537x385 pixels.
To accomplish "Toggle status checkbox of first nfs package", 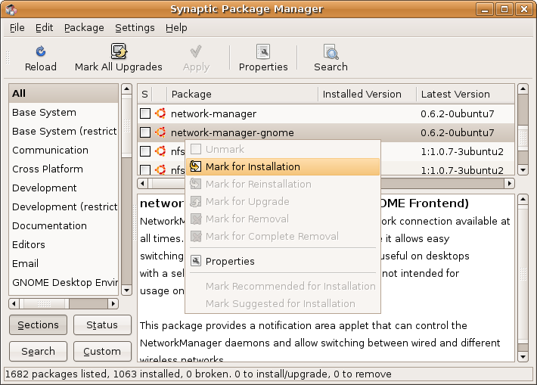I will tap(145, 151).
